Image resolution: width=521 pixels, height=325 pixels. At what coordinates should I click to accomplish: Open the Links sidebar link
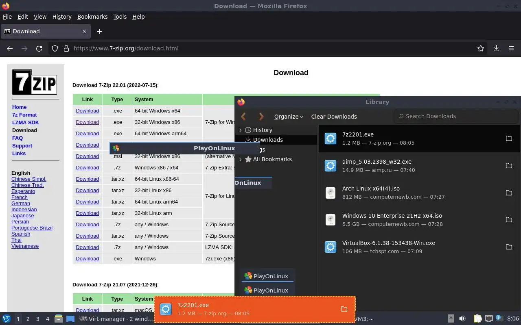[x=19, y=154]
